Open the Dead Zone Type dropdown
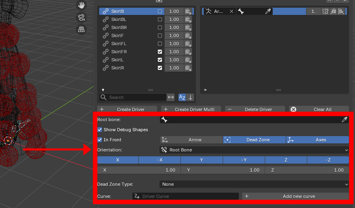355x208 pixels. pyautogui.click(x=254, y=184)
